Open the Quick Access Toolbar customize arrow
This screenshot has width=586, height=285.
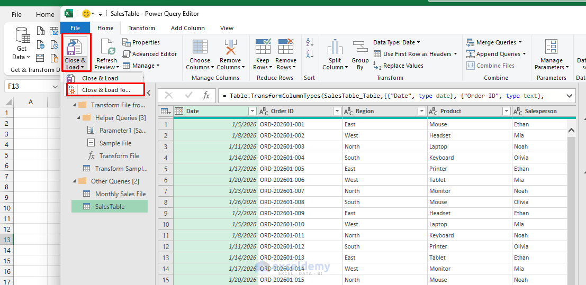(x=100, y=14)
